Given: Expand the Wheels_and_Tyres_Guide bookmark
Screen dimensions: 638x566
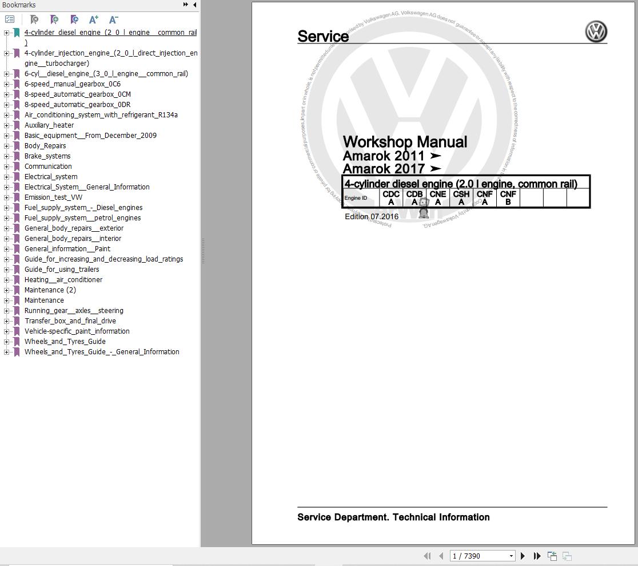Looking at the screenshot, I should click(x=6, y=341).
